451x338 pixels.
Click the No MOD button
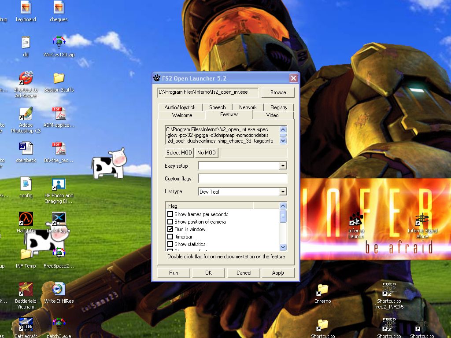coord(207,153)
